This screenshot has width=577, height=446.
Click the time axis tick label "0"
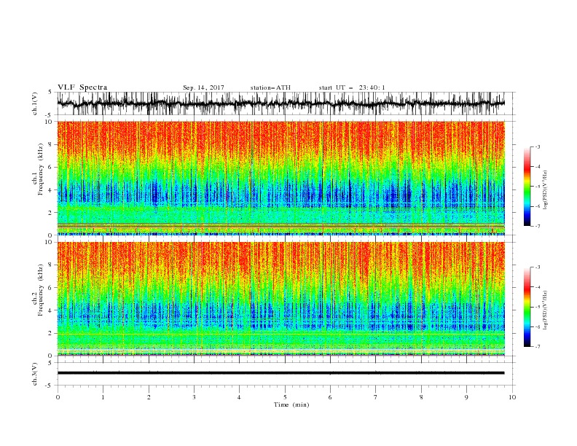click(58, 397)
